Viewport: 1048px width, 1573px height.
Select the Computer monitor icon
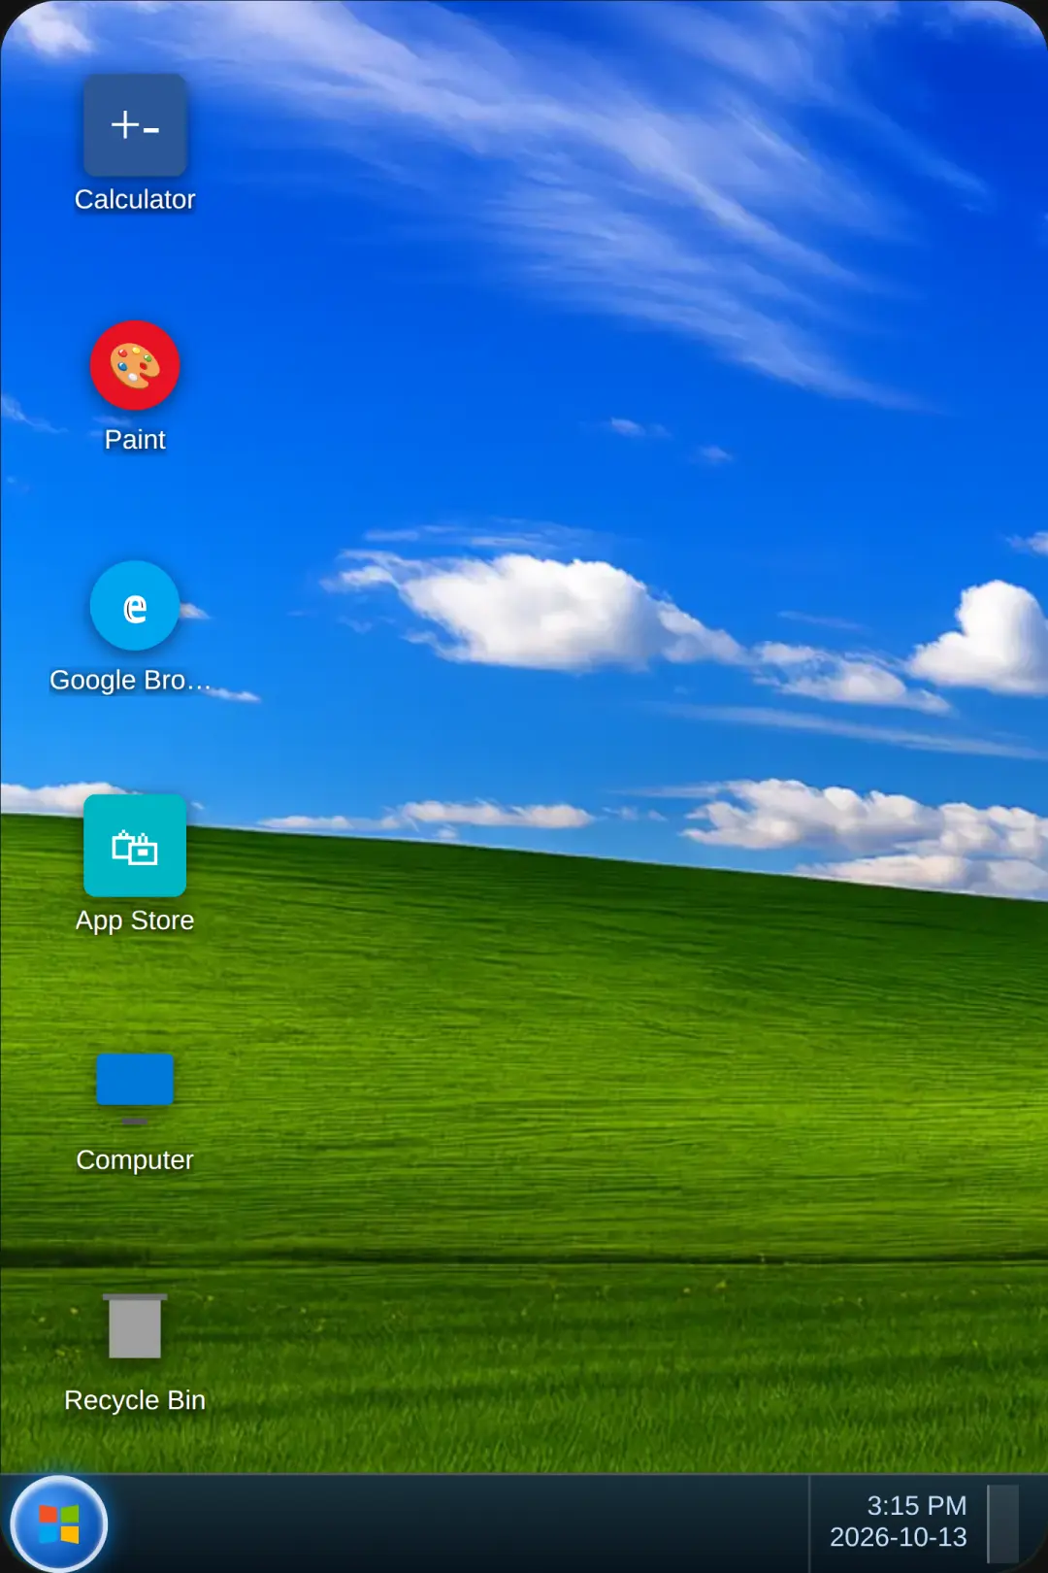click(x=135, y=1088)
